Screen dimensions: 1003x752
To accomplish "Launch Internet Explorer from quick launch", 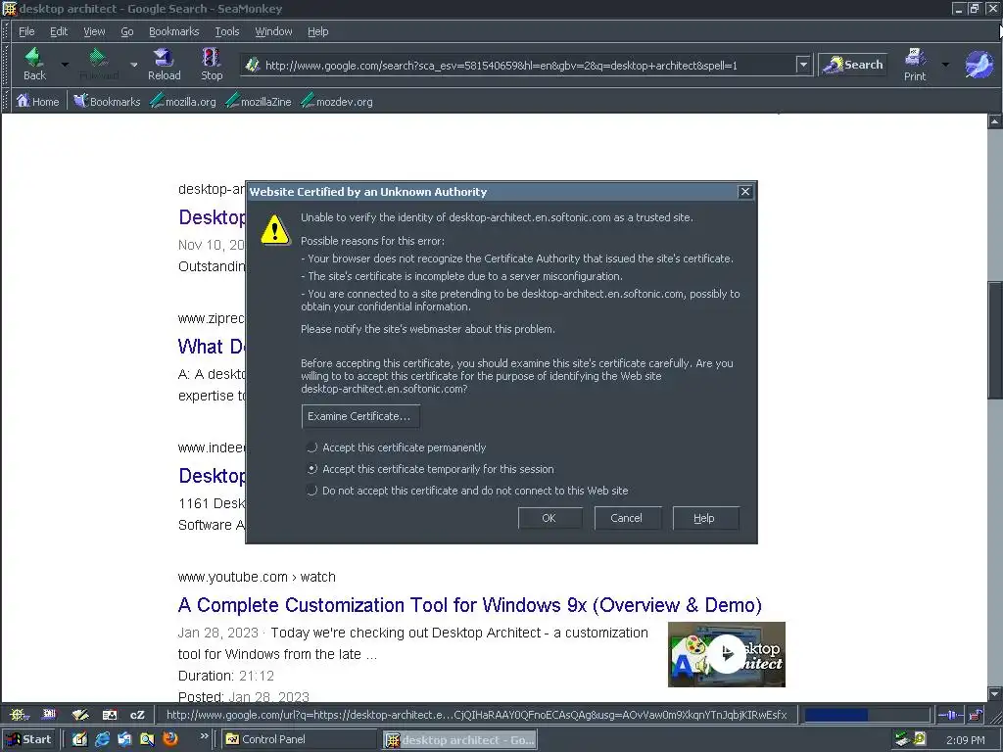I will coord(102,739).
